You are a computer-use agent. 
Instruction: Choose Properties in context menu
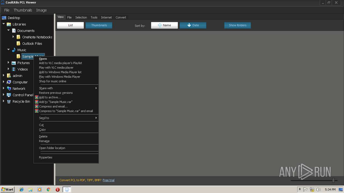(x=66, y=157)
